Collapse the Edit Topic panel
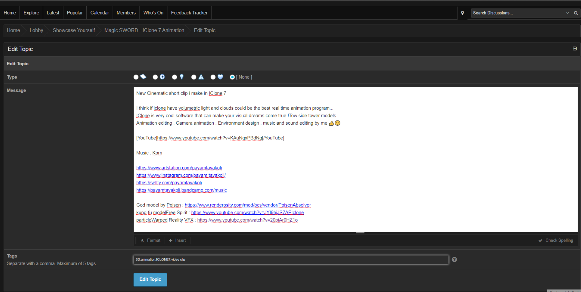 (x=575, y=49)
